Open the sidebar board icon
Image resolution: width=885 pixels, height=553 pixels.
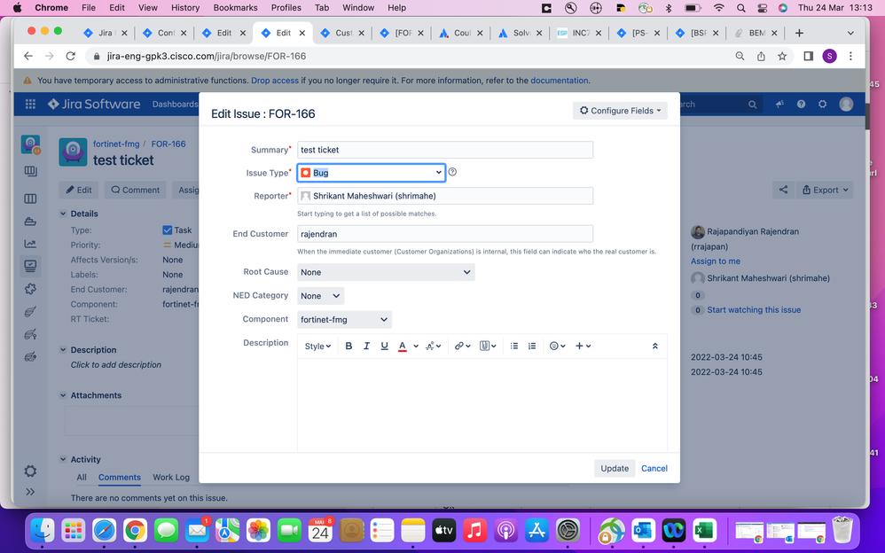[x=30, y=199]
